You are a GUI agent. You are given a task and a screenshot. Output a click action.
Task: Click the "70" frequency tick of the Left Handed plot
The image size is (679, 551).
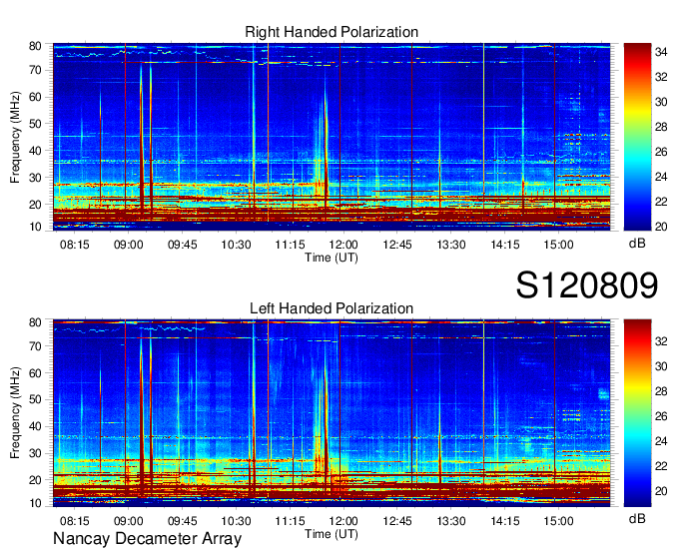click(x=36, y=346)
